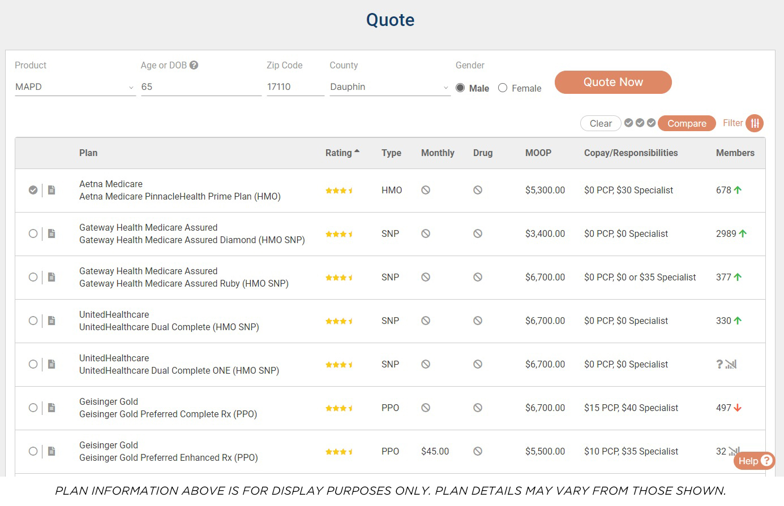Click the Filter sliders icon

point(755,123)
